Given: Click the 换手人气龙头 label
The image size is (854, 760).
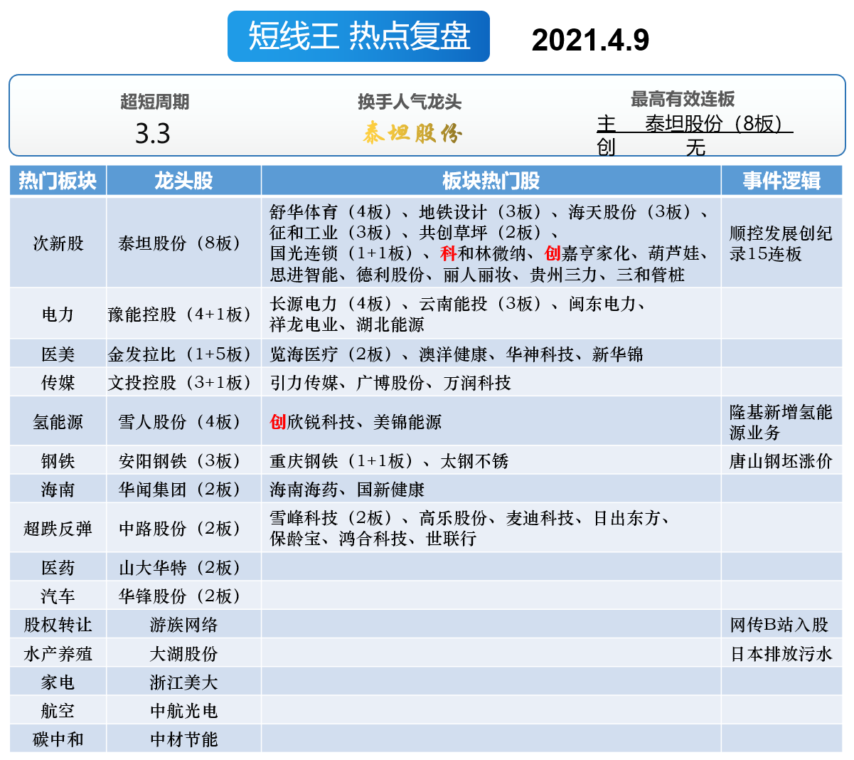Looking at the screenshot, I should coord(410,102).
